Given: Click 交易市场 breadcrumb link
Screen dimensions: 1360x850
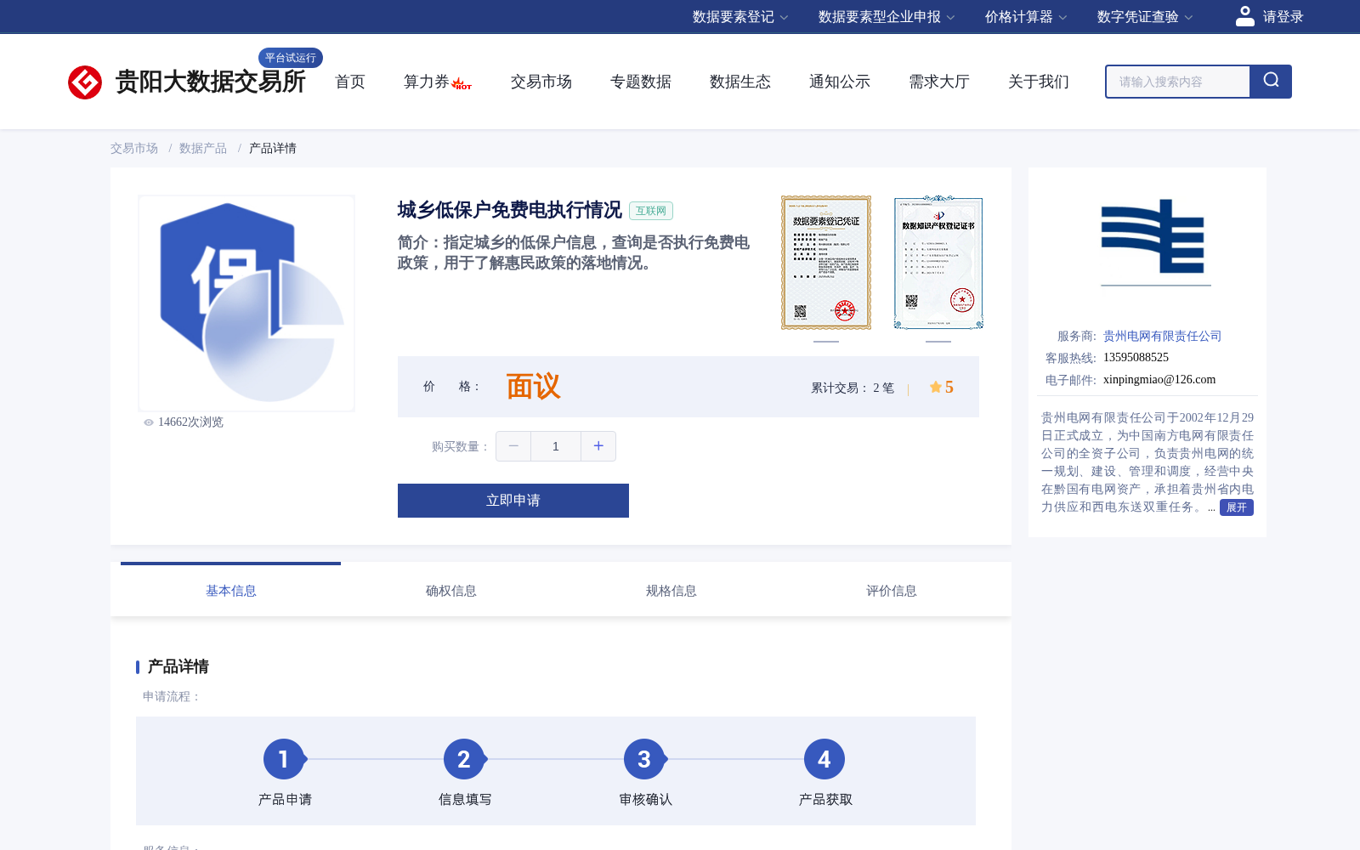Looking at the screenshot, I should (134, 148).
